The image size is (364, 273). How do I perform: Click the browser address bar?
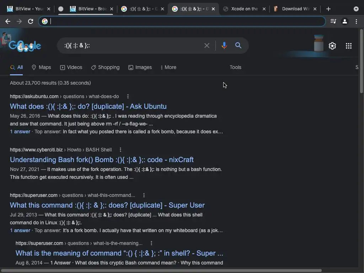pos(182,21)
